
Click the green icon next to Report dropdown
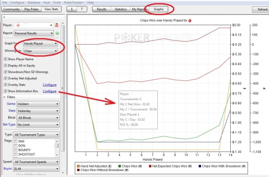57,33
